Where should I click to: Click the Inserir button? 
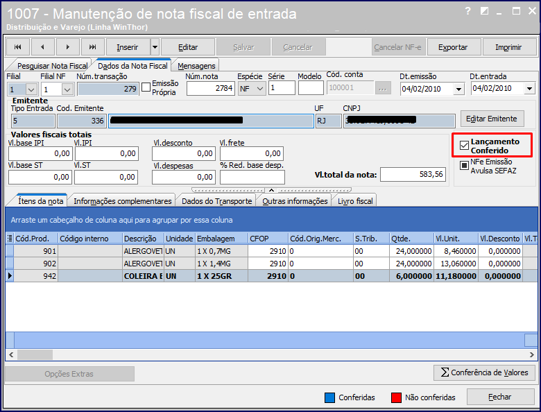128,47
